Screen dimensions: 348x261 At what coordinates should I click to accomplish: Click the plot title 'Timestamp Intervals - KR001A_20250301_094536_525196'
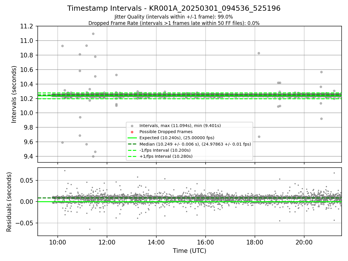[174, 8]
